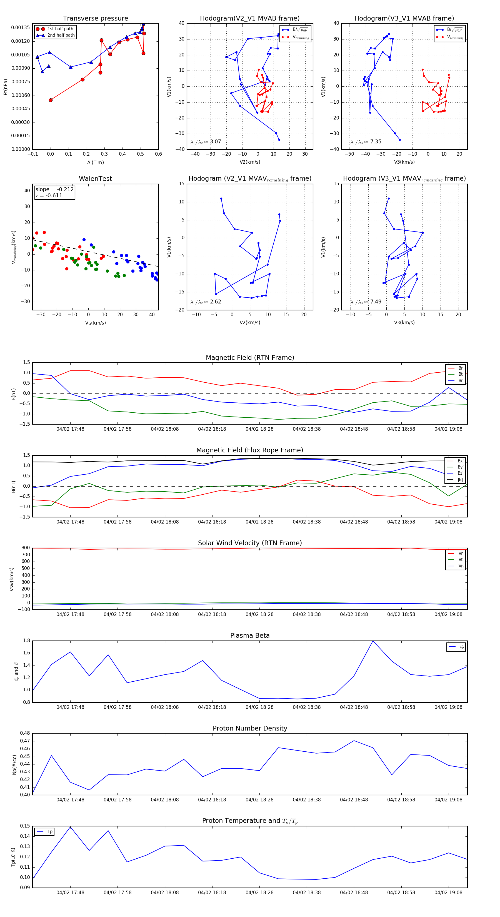Click the 'Hodogram (V3_V1 MVAV remaining frame)' title
This screenshot has width=500, height=917.
tap(404, 179)
